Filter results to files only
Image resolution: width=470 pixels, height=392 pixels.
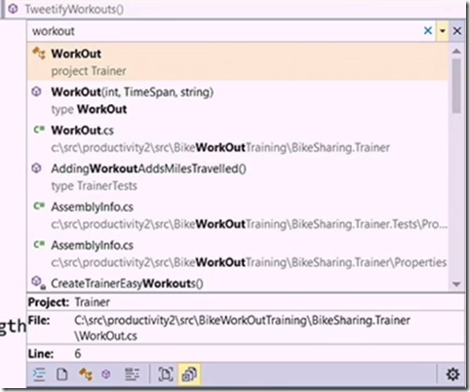point(62,375)
